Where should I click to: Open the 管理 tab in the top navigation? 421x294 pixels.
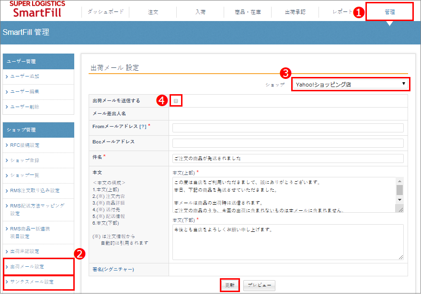[x=389, y=11]
